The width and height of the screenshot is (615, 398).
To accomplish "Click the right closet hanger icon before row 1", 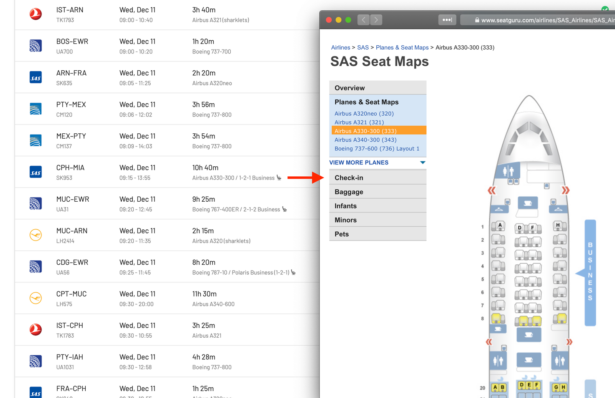I will (x=558, y=209).
